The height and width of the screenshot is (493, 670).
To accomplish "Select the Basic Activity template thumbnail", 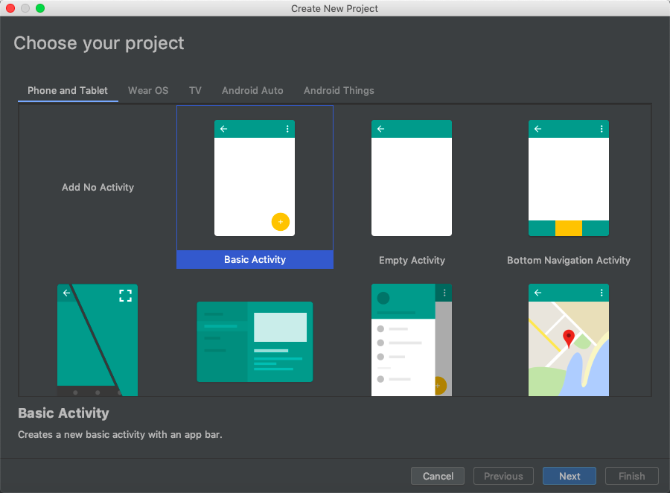I will (x=255, y=178).
